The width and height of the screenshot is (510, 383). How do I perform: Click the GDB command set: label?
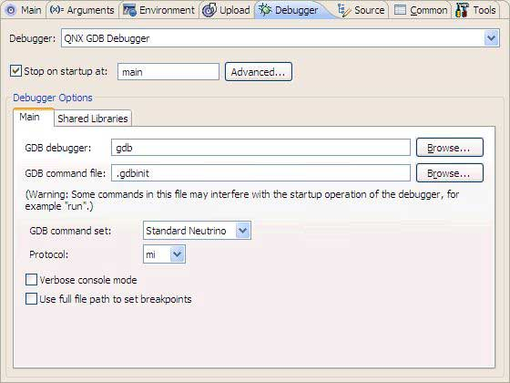(70, 231)
